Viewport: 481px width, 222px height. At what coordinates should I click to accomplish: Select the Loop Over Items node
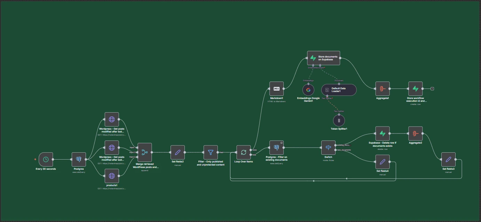click(x=243, y=152)
